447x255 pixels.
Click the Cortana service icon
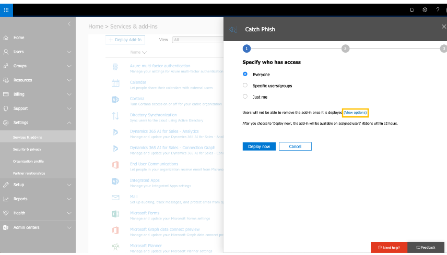click(x=115, y=100)
